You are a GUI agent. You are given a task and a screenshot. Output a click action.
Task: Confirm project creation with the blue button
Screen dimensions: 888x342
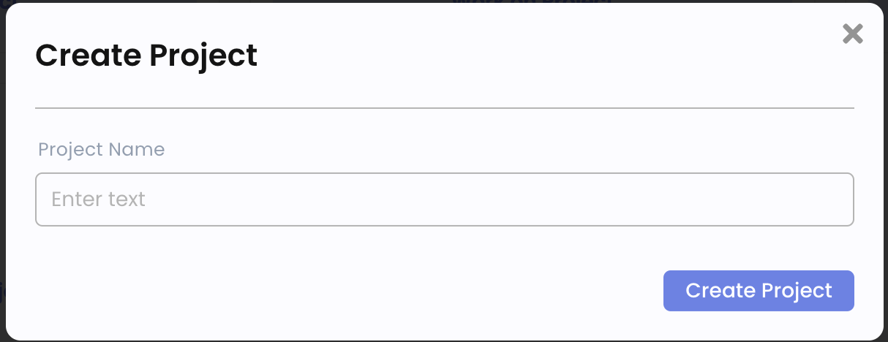tap(759, 291)
